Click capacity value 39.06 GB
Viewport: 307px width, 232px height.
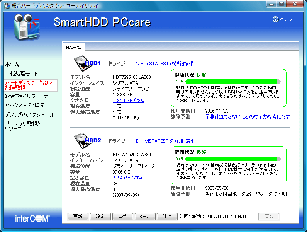pyautogui.click(x=121, y=172)
